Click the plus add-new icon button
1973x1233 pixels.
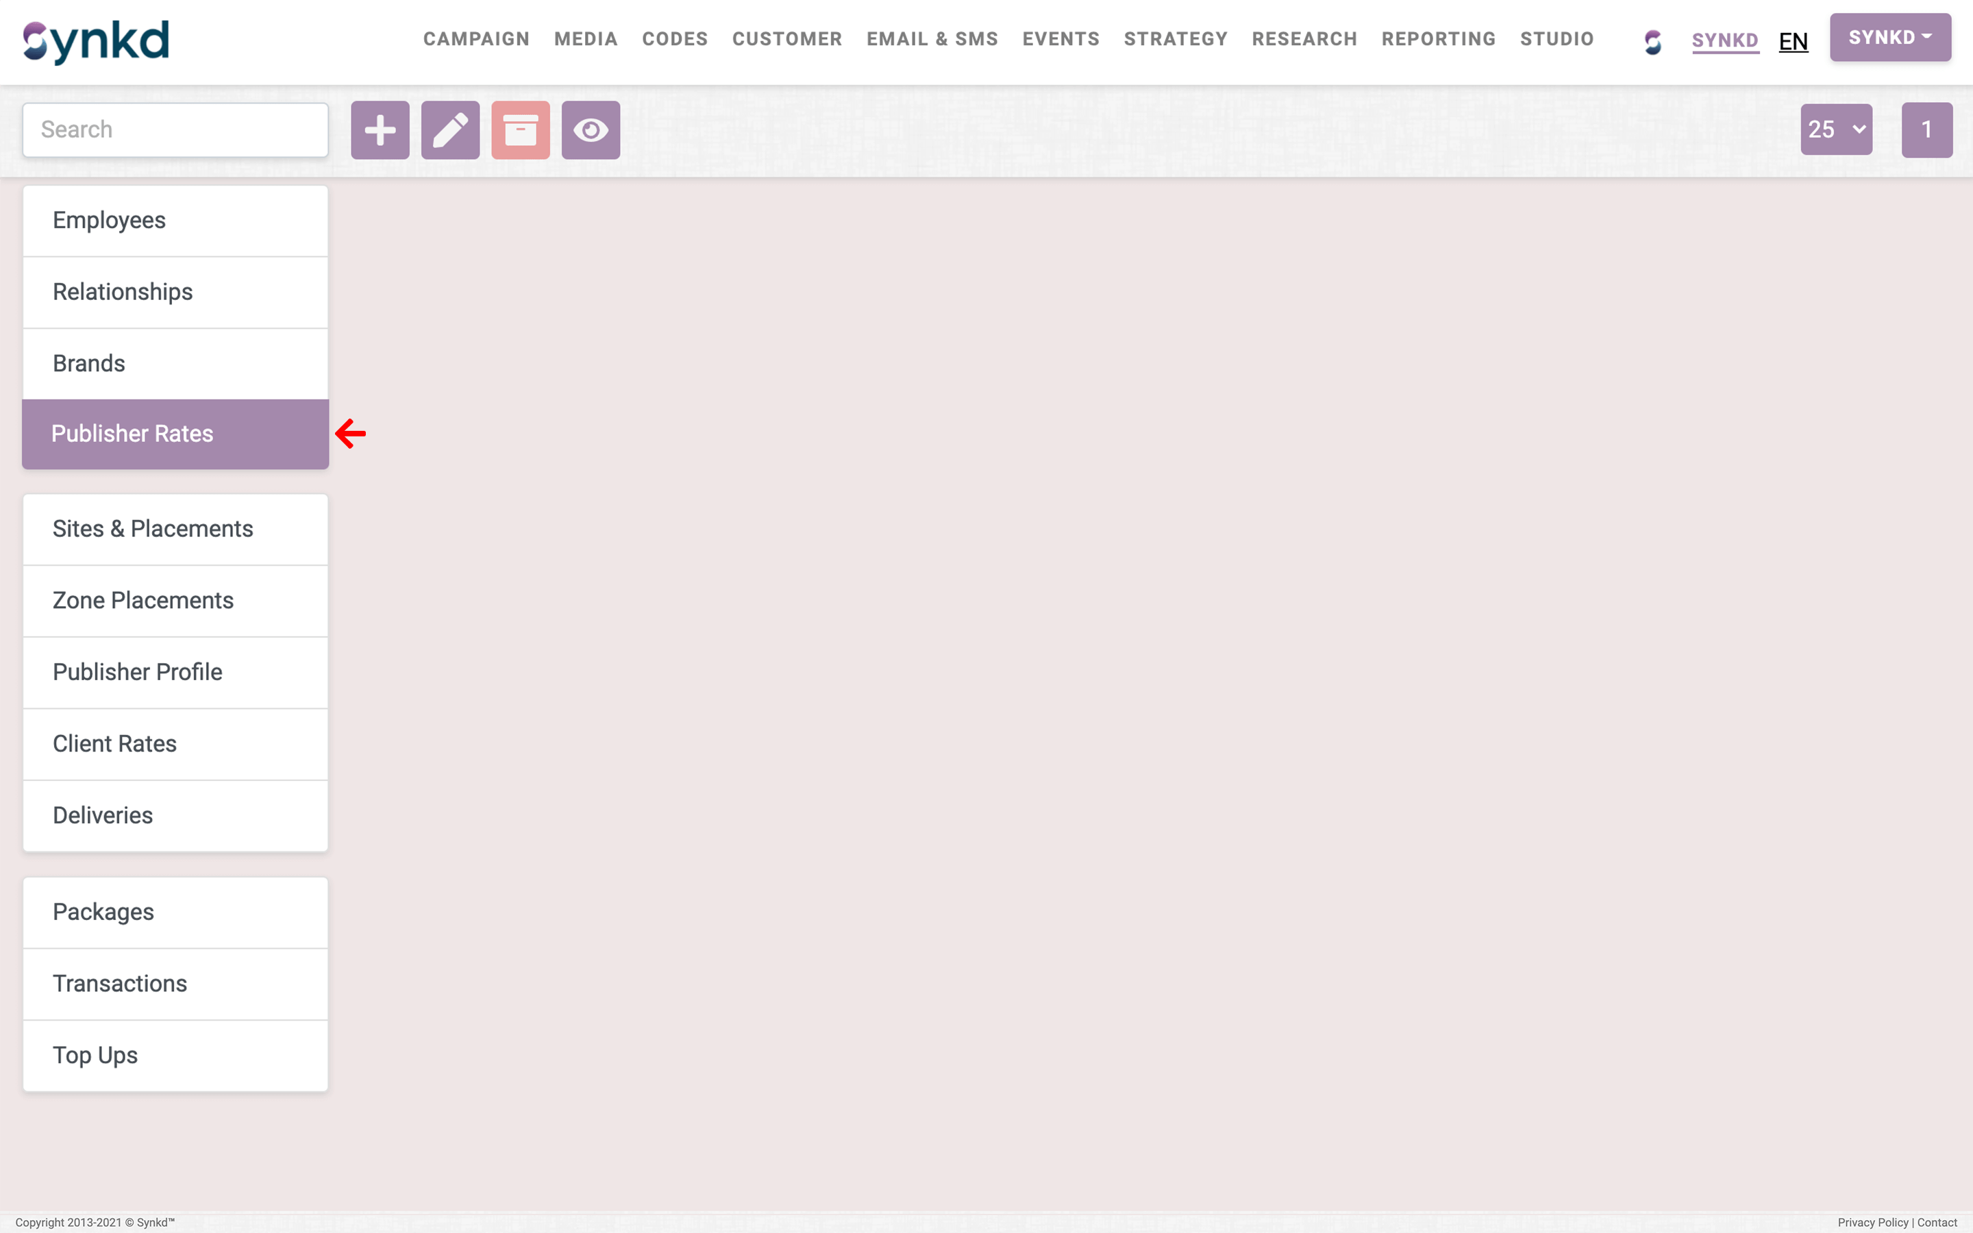click(380, 129)
